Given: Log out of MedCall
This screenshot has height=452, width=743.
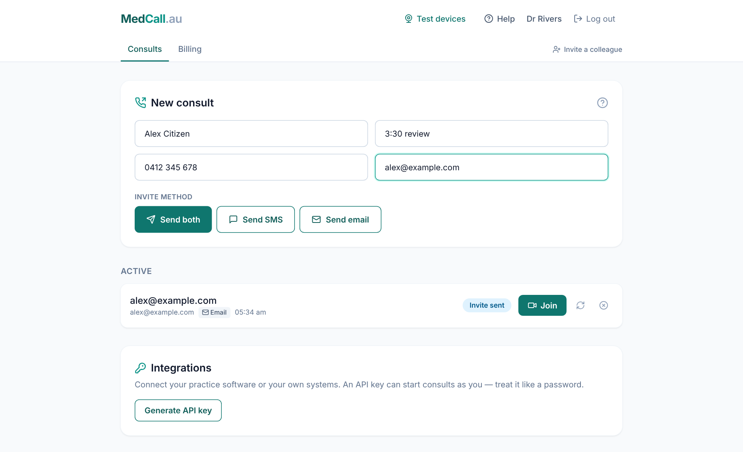Looking at the screenshot, I should pos(594,19).
